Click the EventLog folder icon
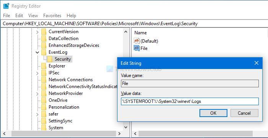This screenshot has width=268, height=138. click(44, 52)
